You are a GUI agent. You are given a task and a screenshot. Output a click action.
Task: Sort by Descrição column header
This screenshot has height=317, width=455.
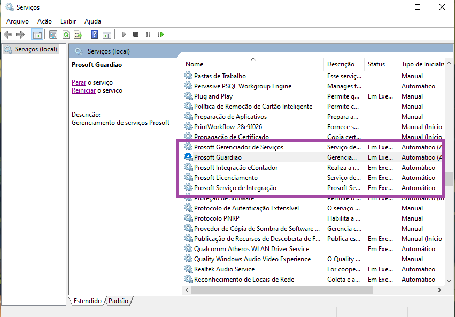click(344, 64)
